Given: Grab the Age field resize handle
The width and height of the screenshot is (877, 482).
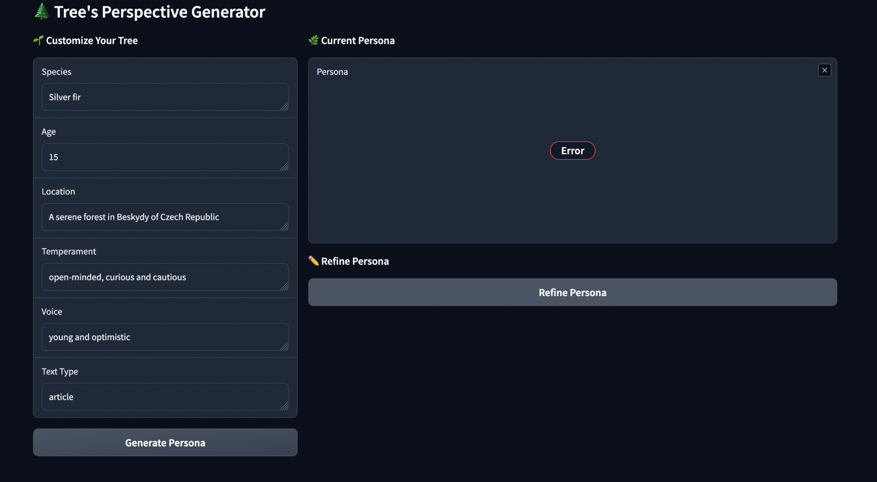Looking at the screenshot, I should click(284, 166).
